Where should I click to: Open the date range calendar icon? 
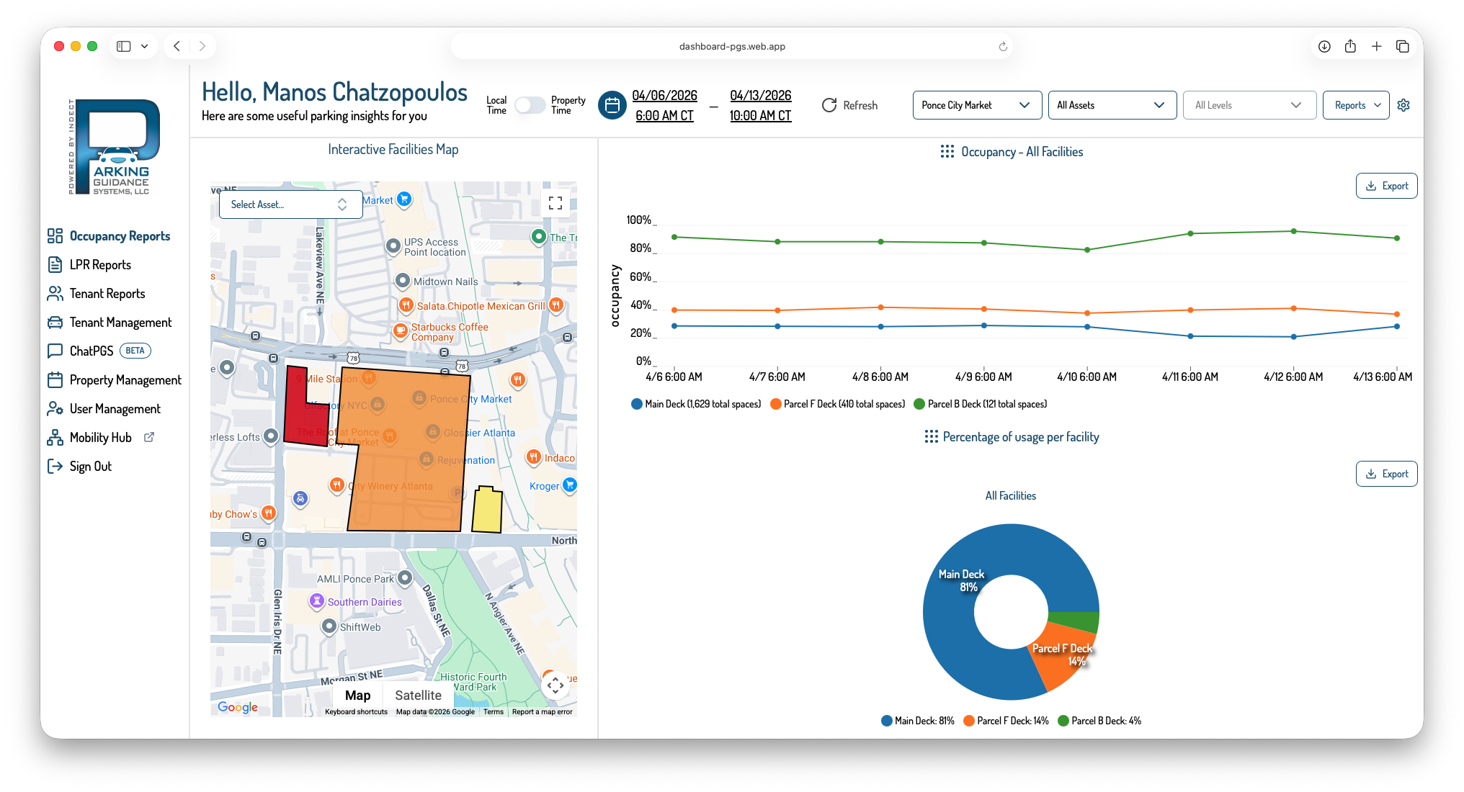click(x=612, y=105)
